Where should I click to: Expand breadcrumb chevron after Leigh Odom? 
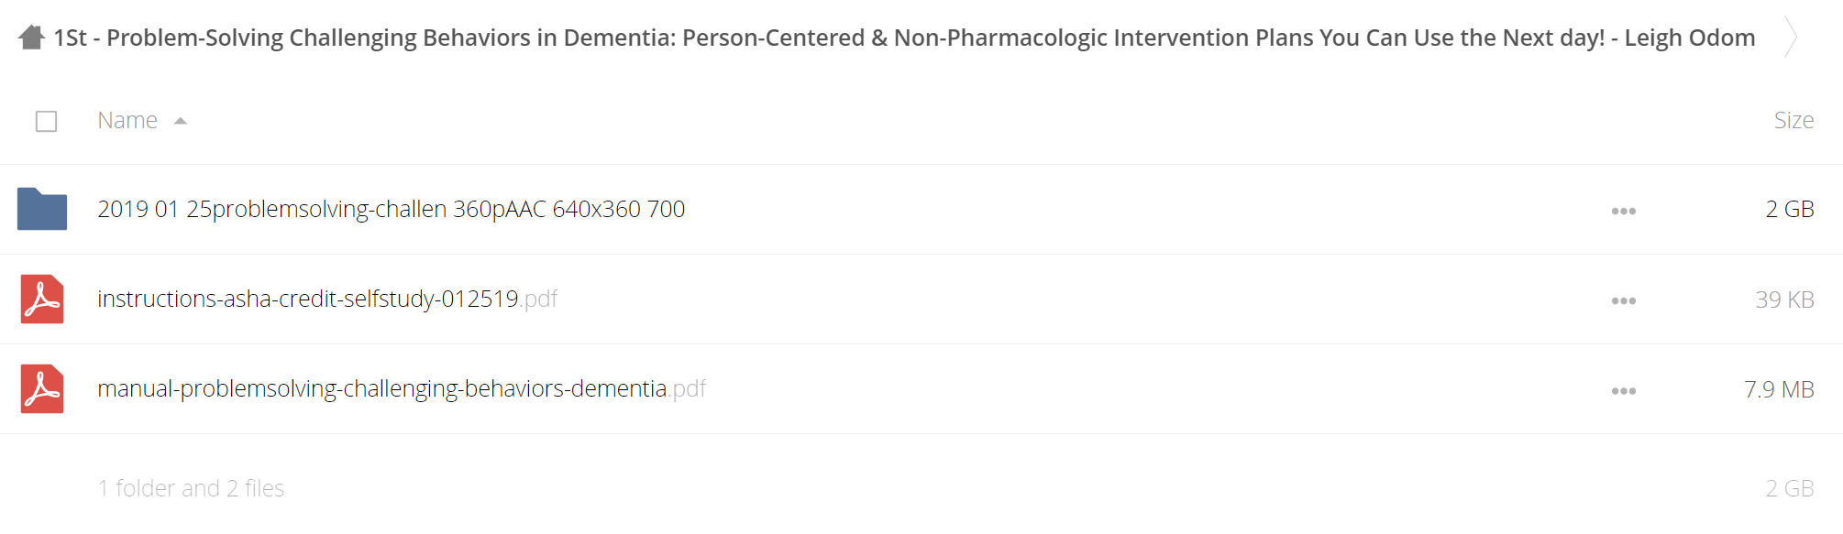pos(1790,38)
